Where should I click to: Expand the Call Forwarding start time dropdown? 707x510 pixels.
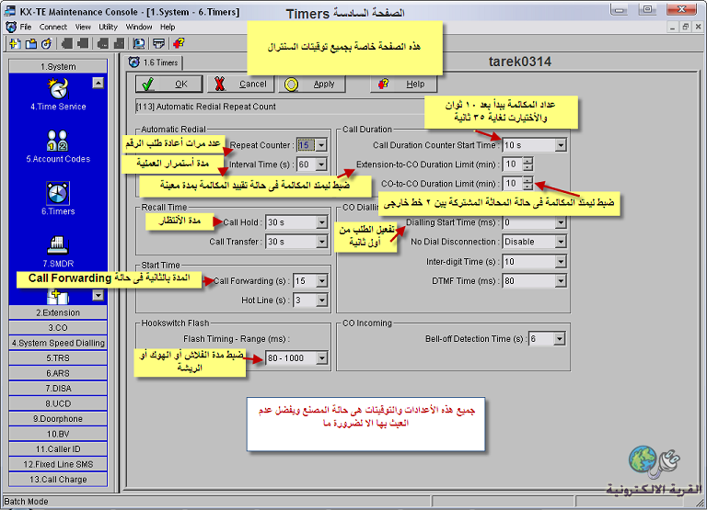[321, 281]
